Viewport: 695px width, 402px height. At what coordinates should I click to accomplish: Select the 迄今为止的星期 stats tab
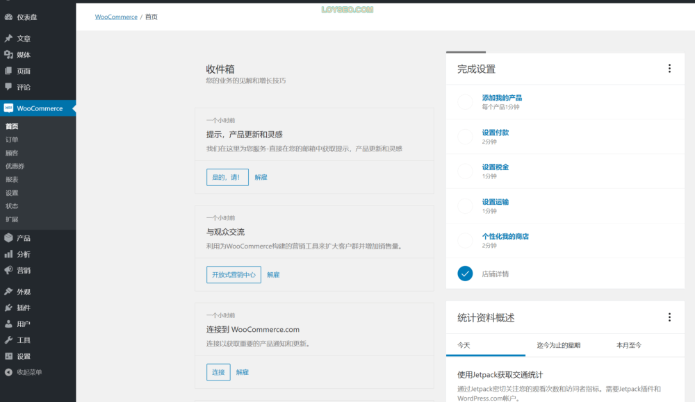(559, 345)
